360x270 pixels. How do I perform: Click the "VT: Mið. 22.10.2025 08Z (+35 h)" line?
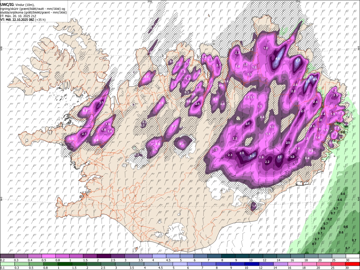(23, 20)
